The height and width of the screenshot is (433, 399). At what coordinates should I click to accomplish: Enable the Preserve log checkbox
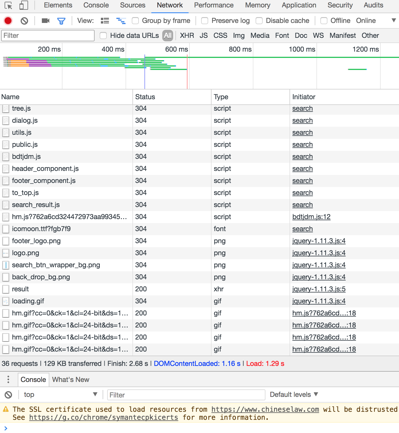click(x=205, y=20)
